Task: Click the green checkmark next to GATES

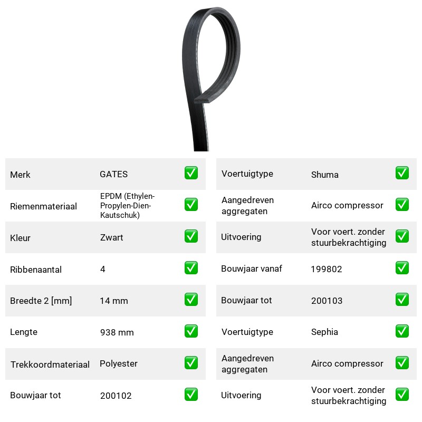Action: [191, 173]
